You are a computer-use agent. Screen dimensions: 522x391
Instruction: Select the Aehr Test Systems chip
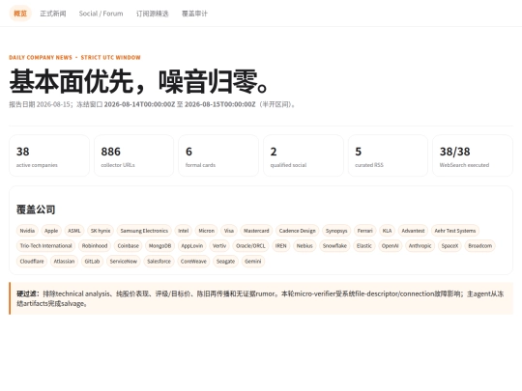(x=455, y=231)
